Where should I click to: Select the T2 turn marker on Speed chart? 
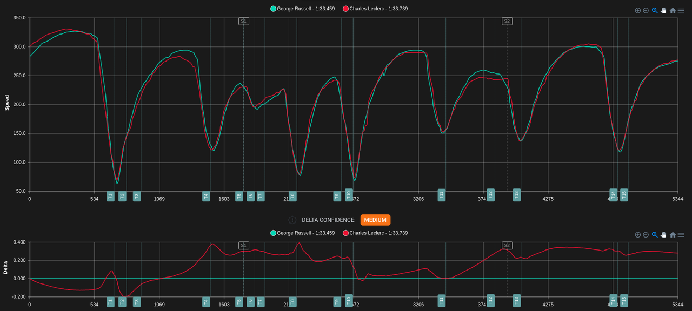click(x=122, y=196)
